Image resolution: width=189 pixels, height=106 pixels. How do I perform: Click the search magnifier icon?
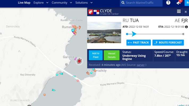click(x=123, y=3)
